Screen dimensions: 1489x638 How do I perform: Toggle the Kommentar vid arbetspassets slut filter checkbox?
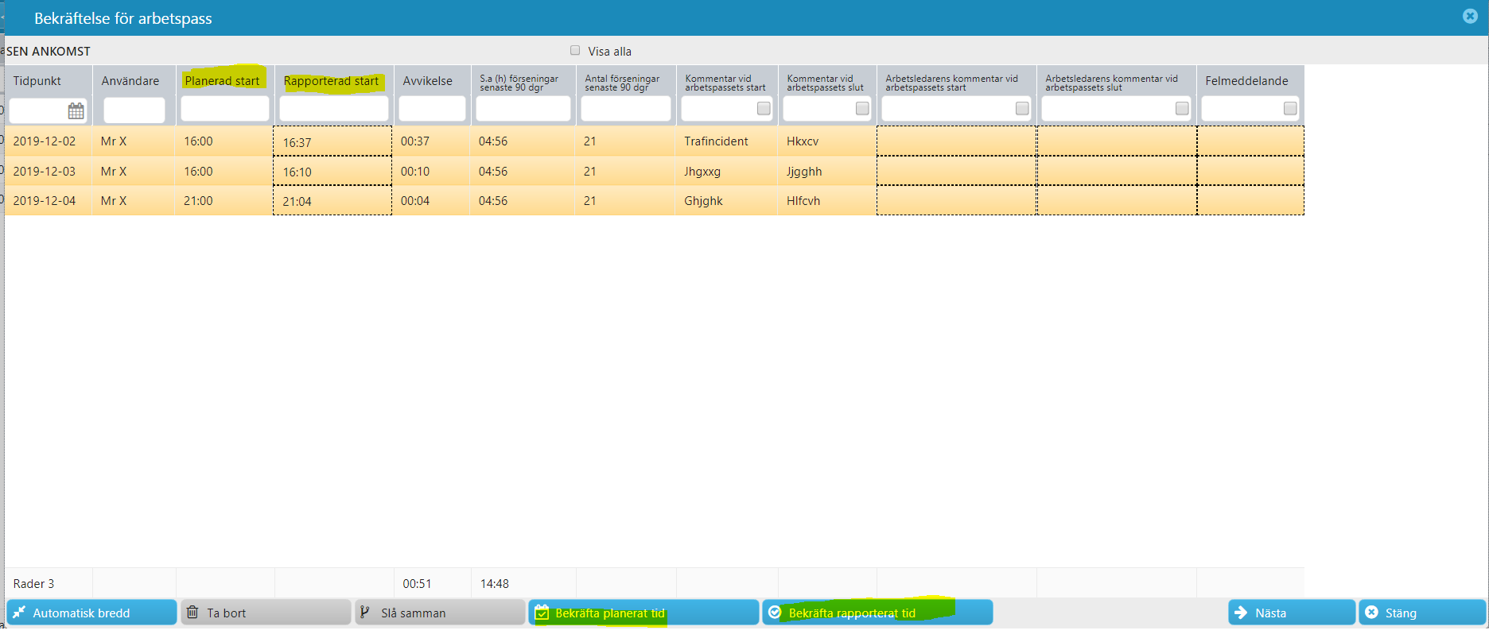coord(862,108)
